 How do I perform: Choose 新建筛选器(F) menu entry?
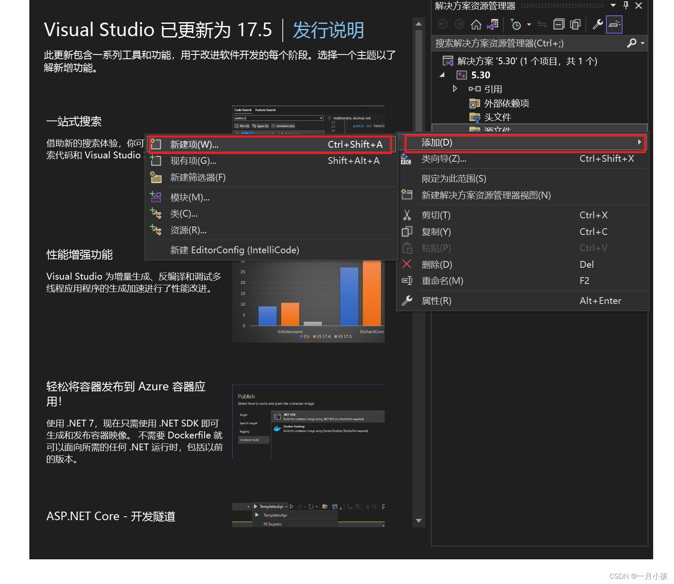click(271, 177)
